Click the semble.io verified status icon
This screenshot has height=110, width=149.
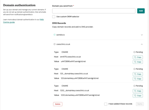pos(54,35)
